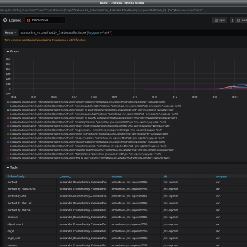Click 'content_by_sha1' table cell
The width and height of the screenshot is (247, 247).
[x=31, y=196]
